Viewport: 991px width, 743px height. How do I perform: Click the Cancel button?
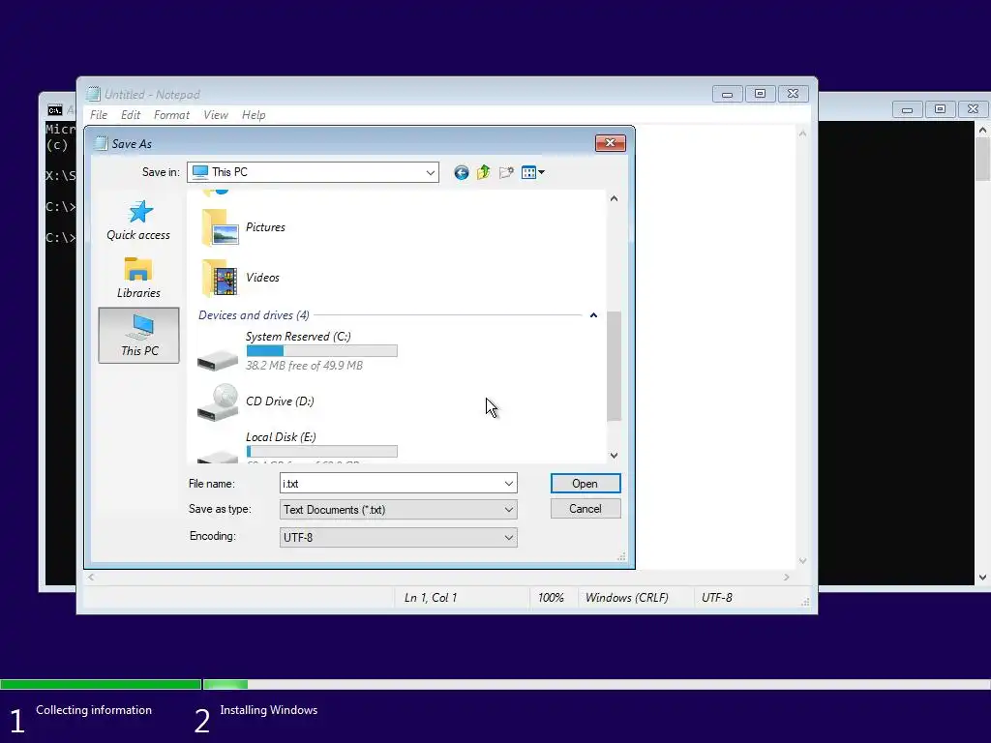click(586, 509)
